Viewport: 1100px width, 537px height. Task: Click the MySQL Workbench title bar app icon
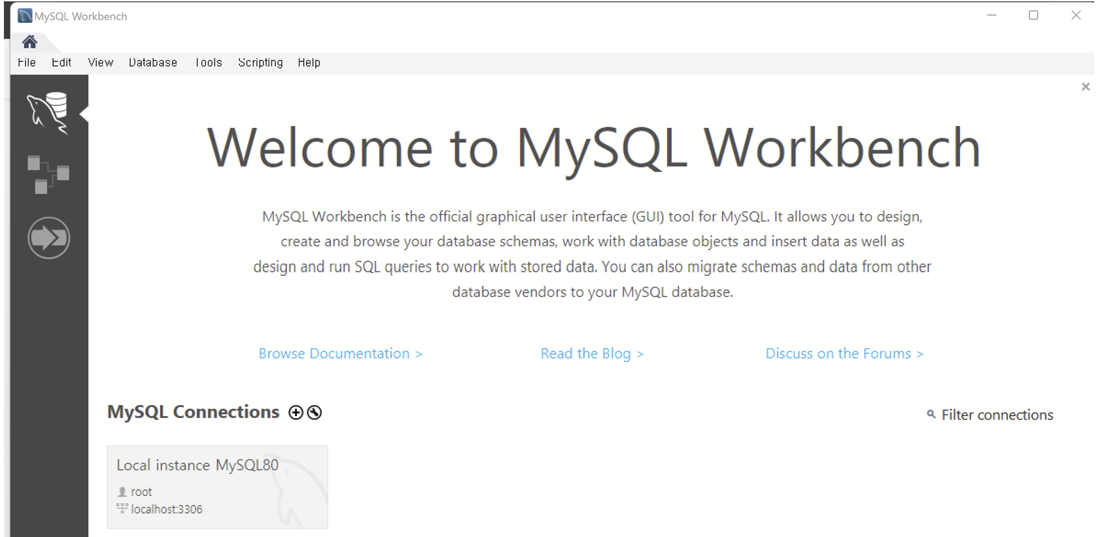[25, 16]
